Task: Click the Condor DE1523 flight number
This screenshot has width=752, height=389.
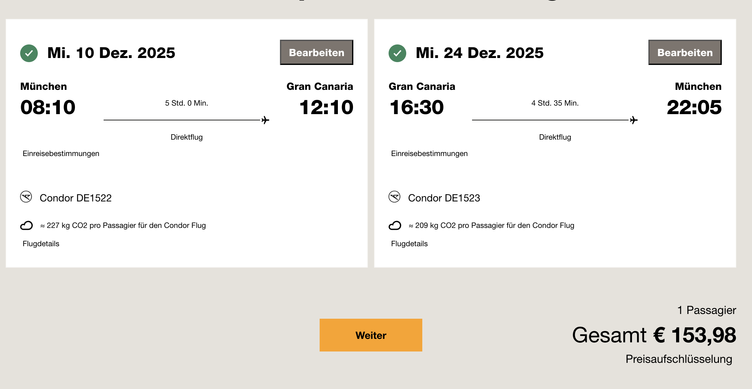Action: pos(444,198)
